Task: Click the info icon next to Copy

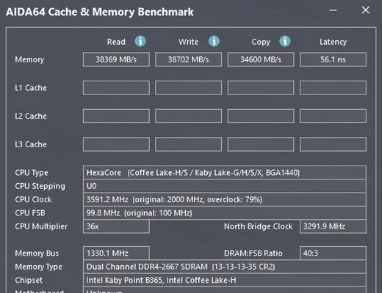Action: click(285, 41)
